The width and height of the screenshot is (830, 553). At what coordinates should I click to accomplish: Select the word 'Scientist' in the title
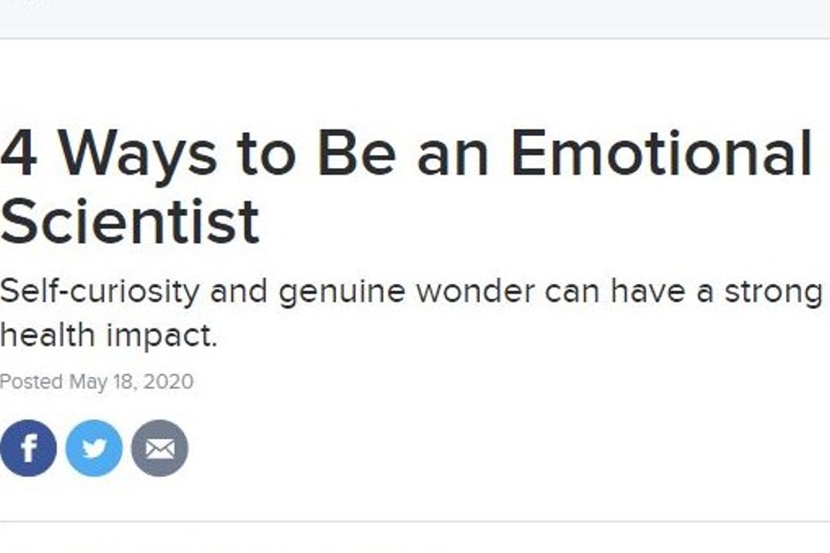pyautogui.click(x=130, y=222)
